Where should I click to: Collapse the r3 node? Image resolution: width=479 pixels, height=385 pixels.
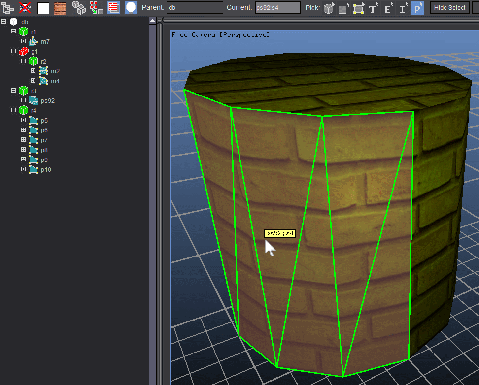pos(13,91)
